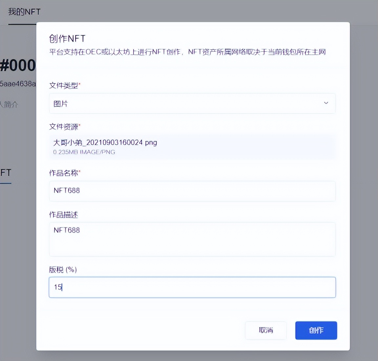Click the wallet address starting 5aae4638a
This screenshot has height=361, width=378.
pyautogui.click(x=18, y=84)
